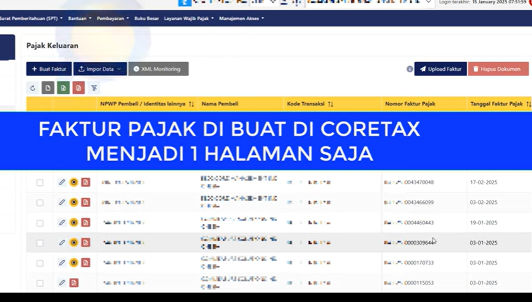Click the date 17-02-2025 cell
The image size is (532, 302).
point(483,182)
